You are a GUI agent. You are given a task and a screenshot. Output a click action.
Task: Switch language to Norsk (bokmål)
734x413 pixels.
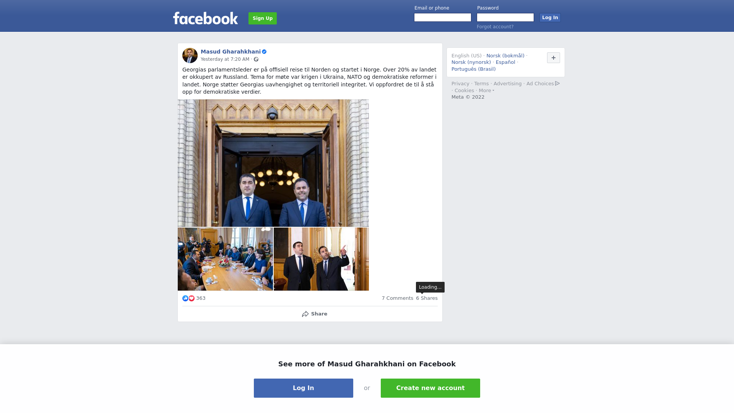tap(505, 56)
